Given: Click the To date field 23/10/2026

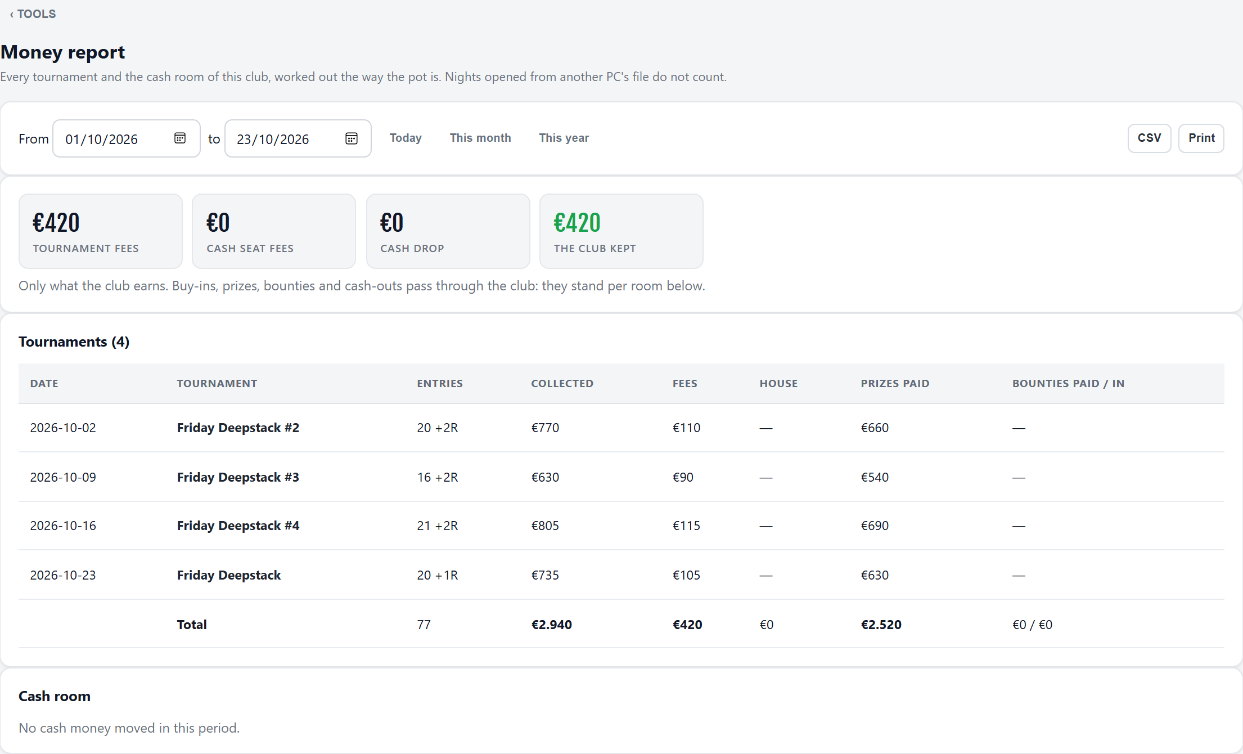Looking at the screenshot, I should [x=298, y=138].
